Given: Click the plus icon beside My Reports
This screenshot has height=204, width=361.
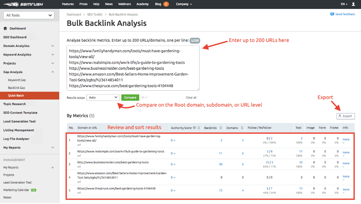Looking at the screenshot, I should coord(52,167).
